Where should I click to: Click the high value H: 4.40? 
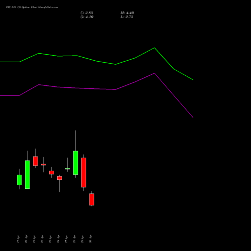point(127,13)
